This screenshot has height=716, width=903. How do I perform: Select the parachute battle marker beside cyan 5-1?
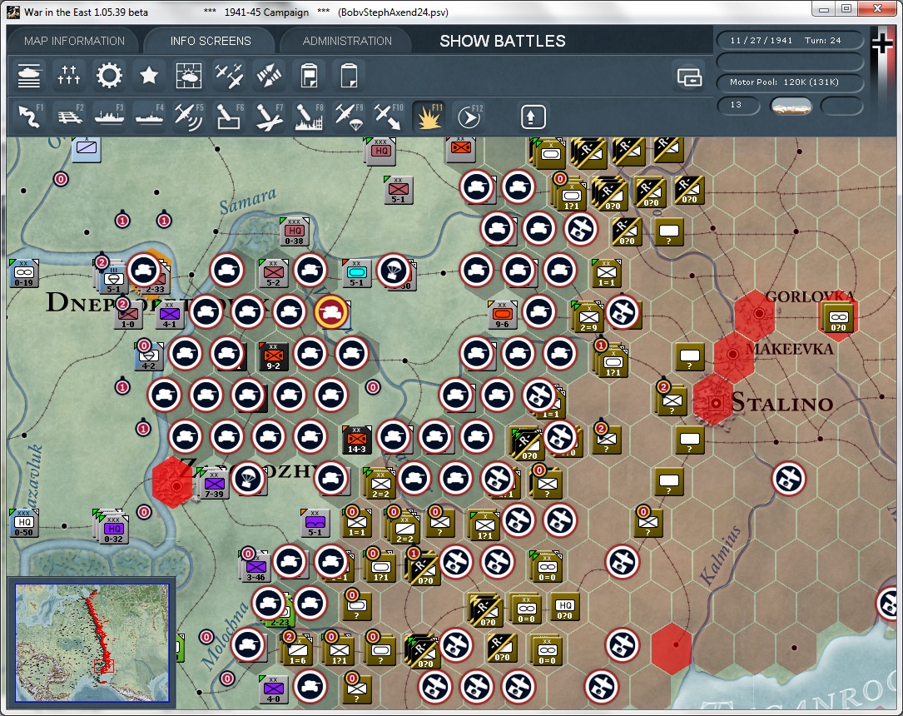[x=394, y=270]
